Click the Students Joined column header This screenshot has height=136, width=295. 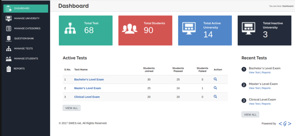pos(149,70)
